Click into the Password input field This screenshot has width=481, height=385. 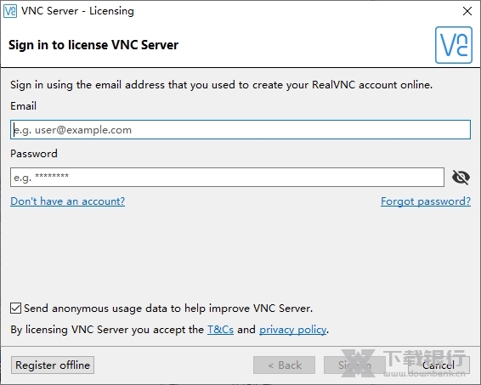click(227, 177)
